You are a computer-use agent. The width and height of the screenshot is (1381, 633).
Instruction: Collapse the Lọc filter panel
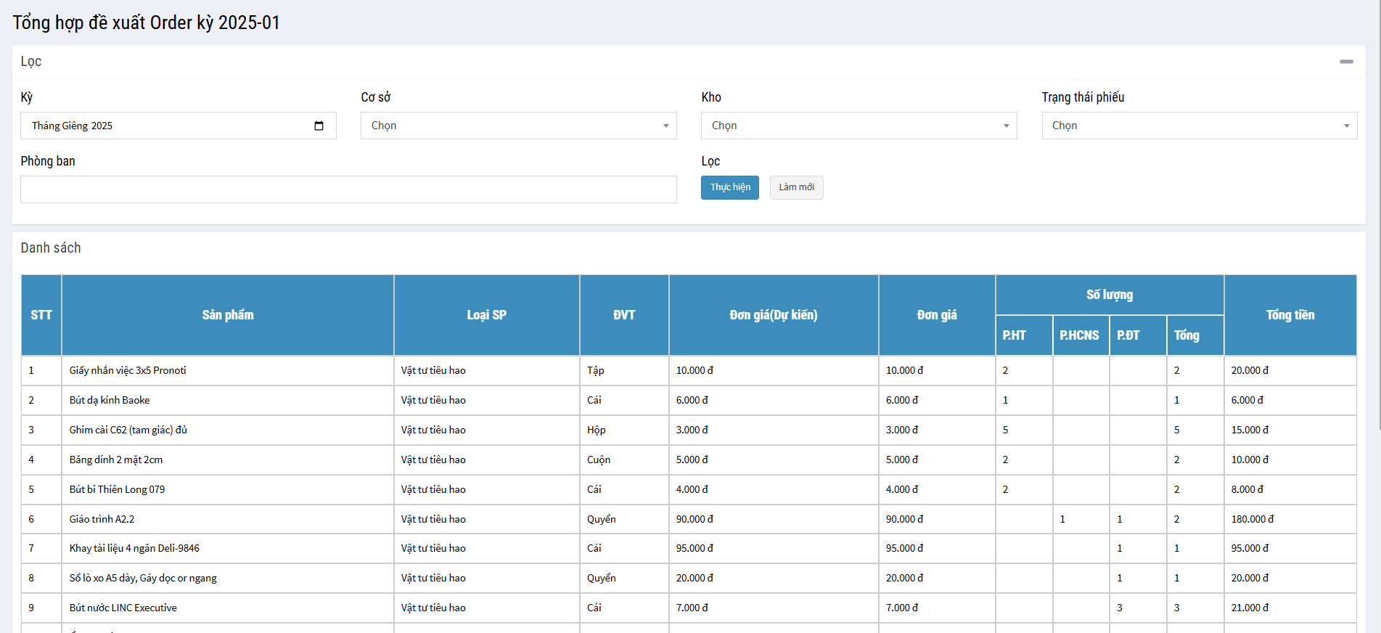tap(1346, 62)
